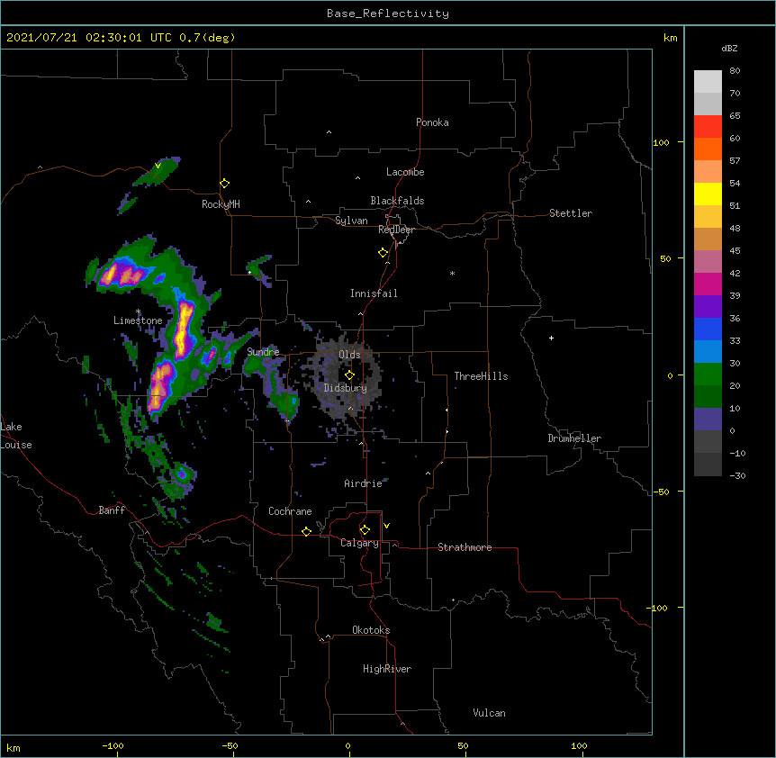The width and height of the screenshot is (776, 758).
Task: Click the Stettler label
Action: 571,213
